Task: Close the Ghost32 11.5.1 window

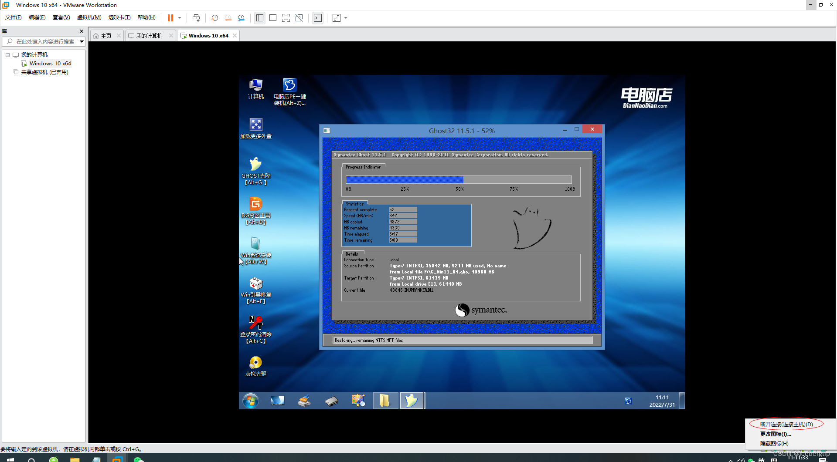Action: [x=592, y=129]
